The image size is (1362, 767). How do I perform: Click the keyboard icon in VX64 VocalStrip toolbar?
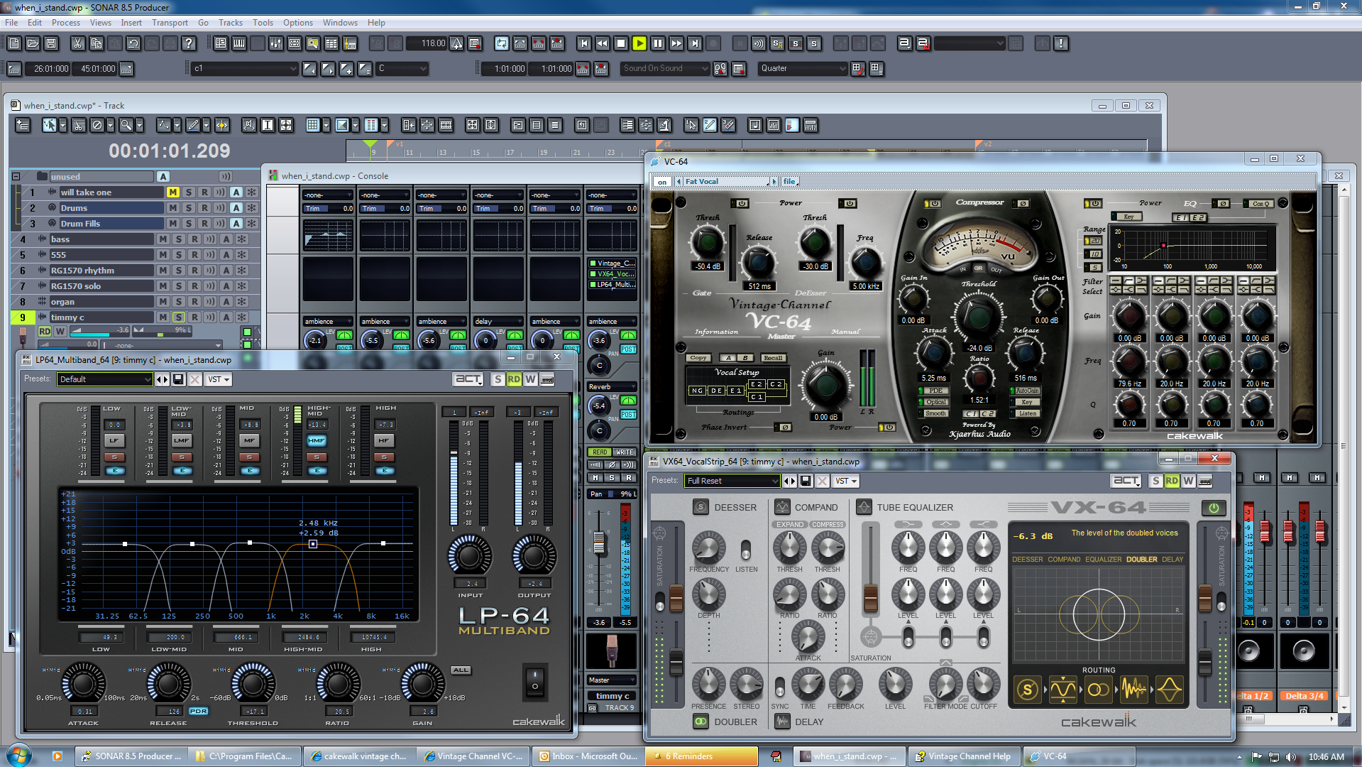(x=1205, y=481)
